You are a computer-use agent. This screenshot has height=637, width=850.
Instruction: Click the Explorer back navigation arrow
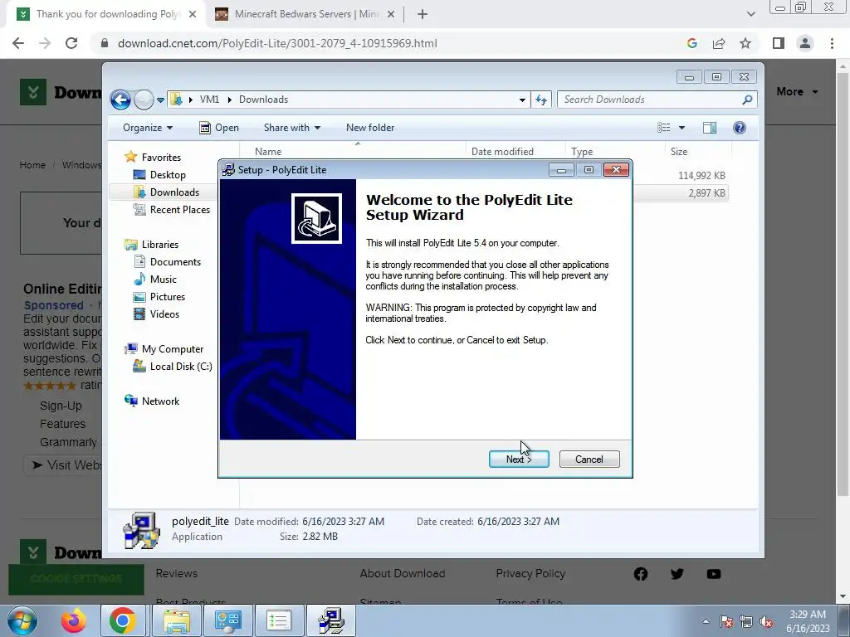coord(120,100)
